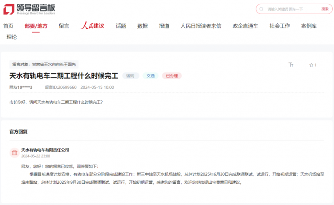Click the Message Board for Leaders logo
Viewport: 334px width, 205px height.
(29, 9)
